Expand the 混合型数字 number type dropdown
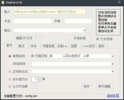The image size is (124, 100). 85,56
